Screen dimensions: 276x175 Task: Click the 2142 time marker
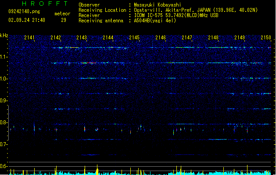pos(56,38)
